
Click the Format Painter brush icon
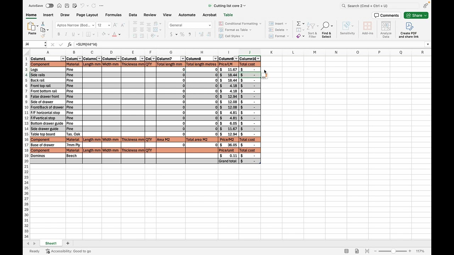(x=43, y=36)
